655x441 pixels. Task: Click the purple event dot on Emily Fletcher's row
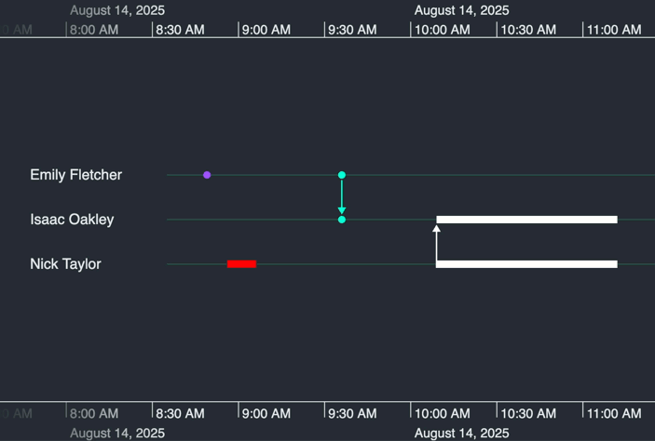pos(207,175)
